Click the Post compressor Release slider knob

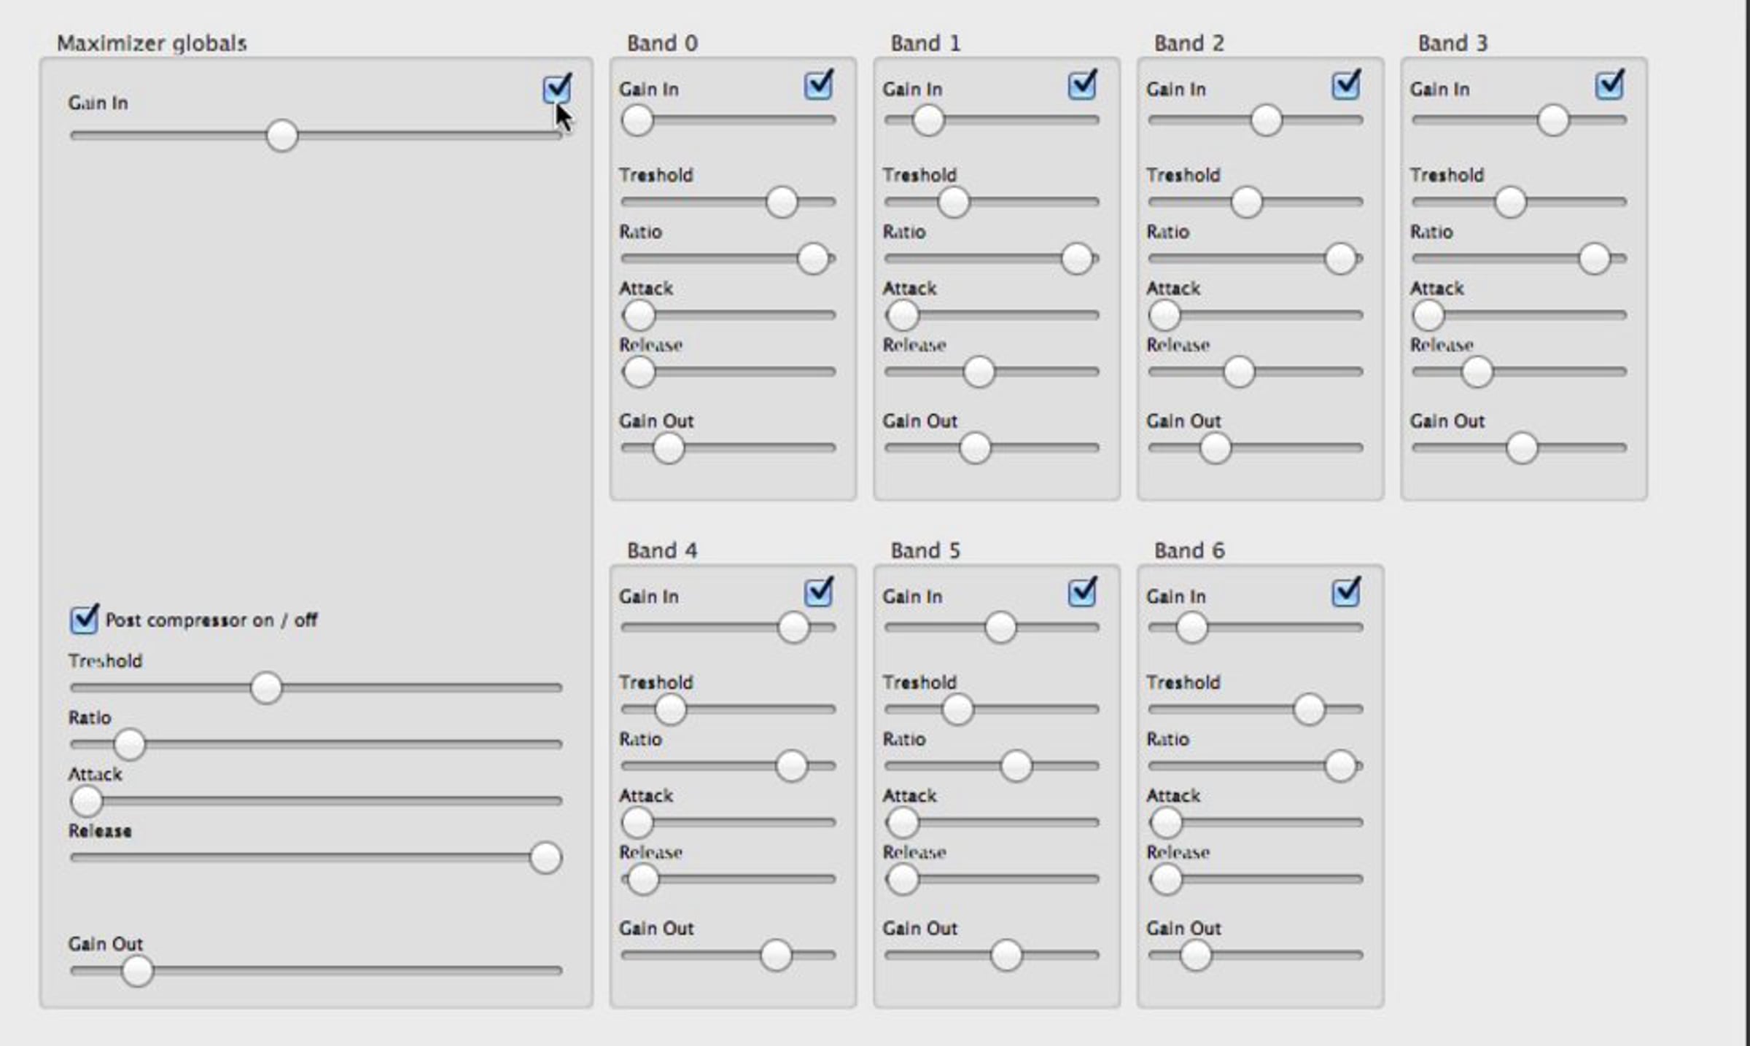[x=545, y=857]
